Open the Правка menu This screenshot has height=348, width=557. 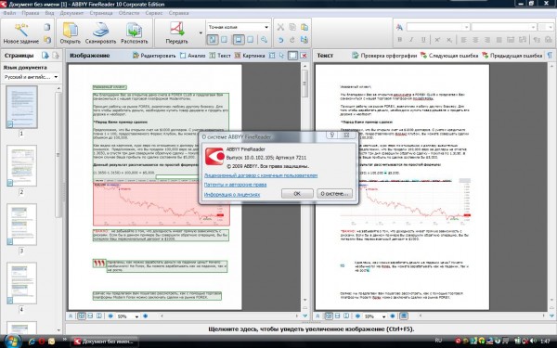click(x=31, y=13)
